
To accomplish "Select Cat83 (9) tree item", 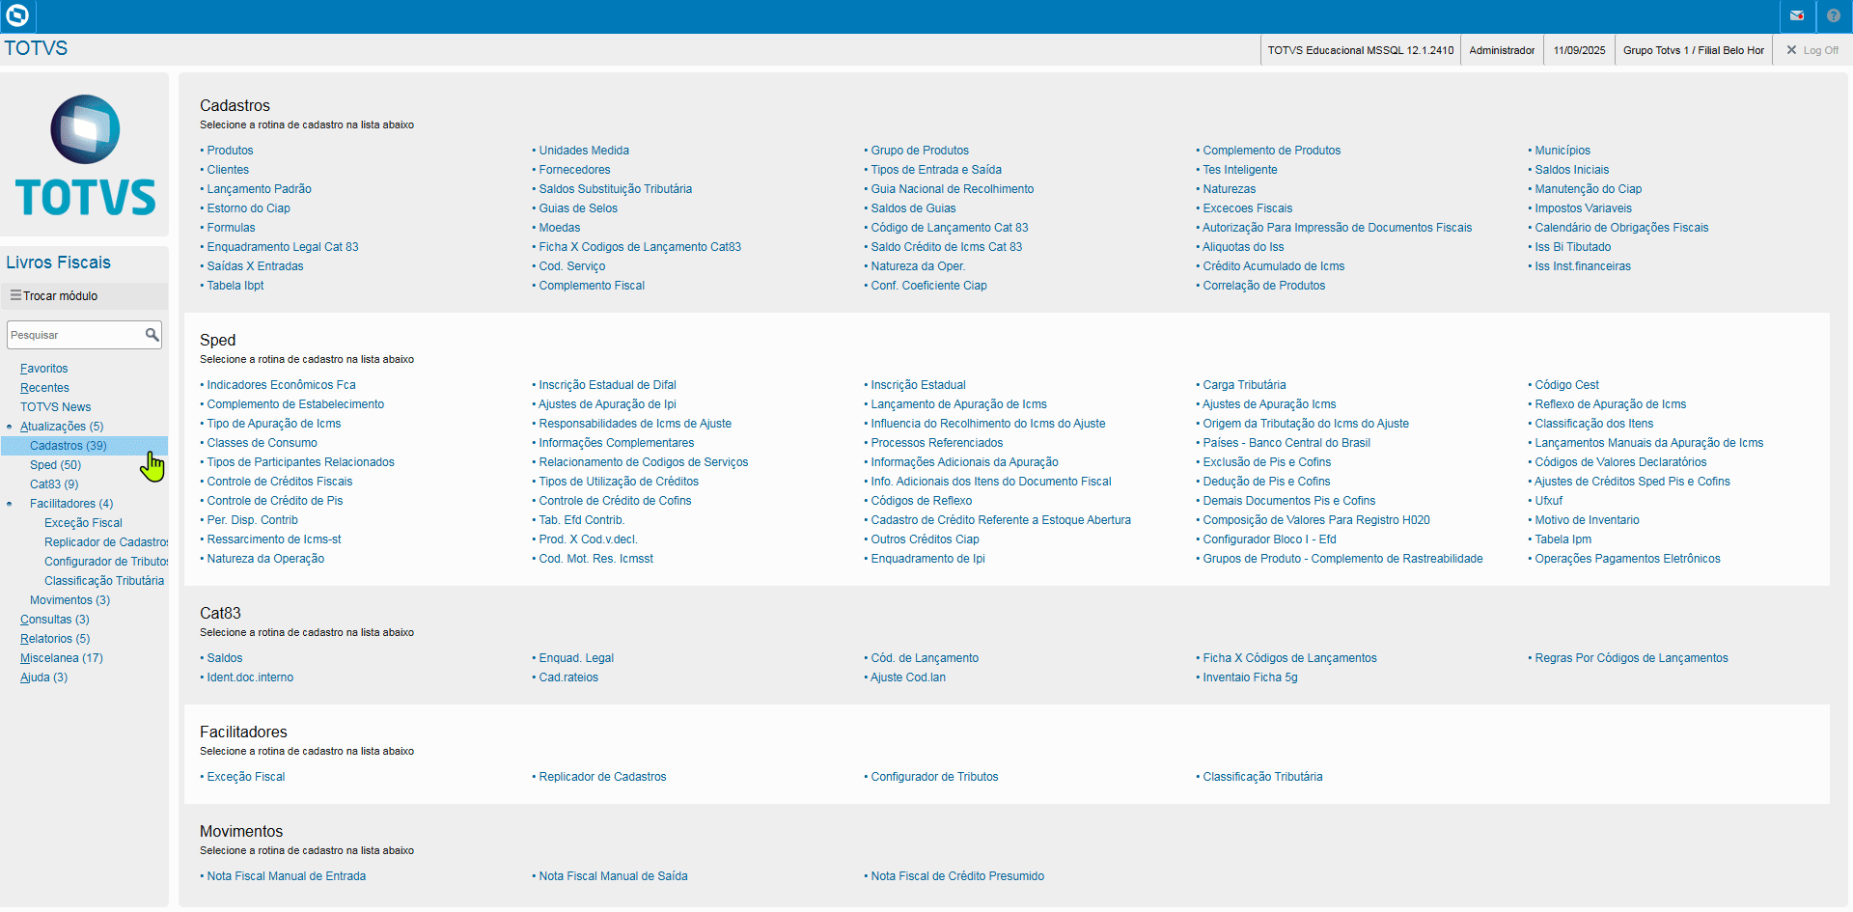I will (x=54, y=484).
